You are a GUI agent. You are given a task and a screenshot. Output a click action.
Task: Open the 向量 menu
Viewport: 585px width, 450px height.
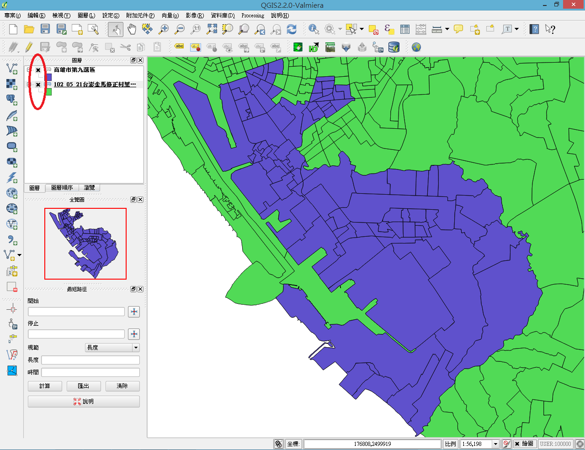(170, 16)
